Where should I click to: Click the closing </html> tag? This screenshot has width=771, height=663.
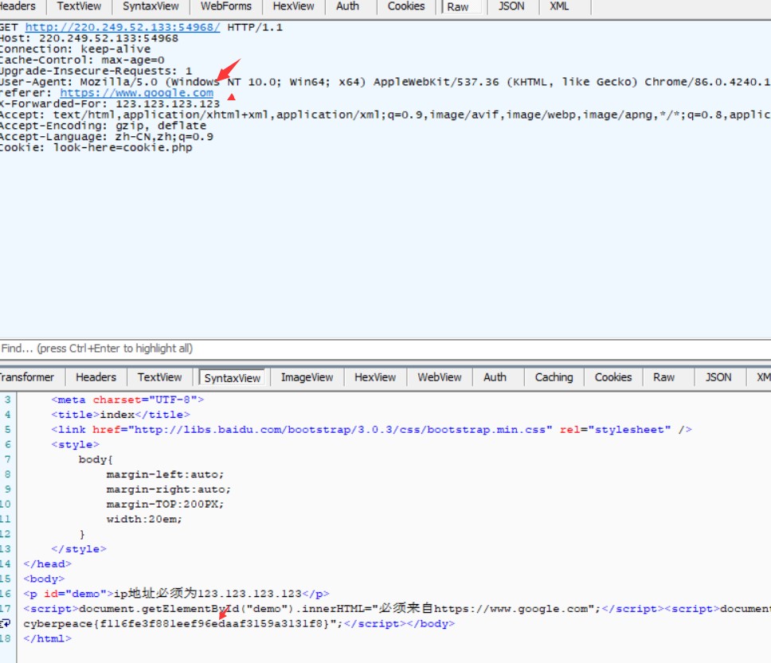click(x=47, y=638)
